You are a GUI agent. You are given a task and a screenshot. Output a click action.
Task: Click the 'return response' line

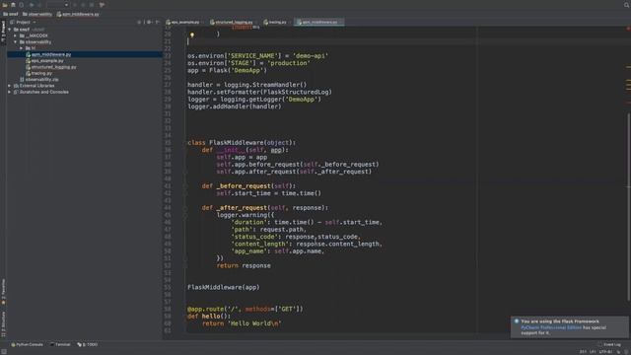click(244, 265)
